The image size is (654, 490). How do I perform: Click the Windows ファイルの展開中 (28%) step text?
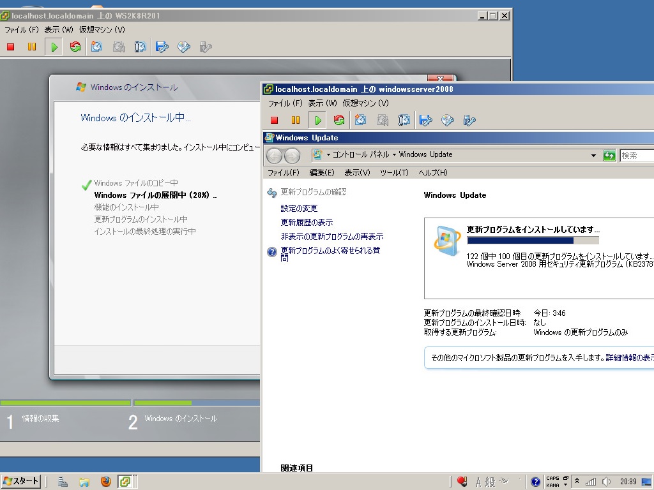point(155,195)
